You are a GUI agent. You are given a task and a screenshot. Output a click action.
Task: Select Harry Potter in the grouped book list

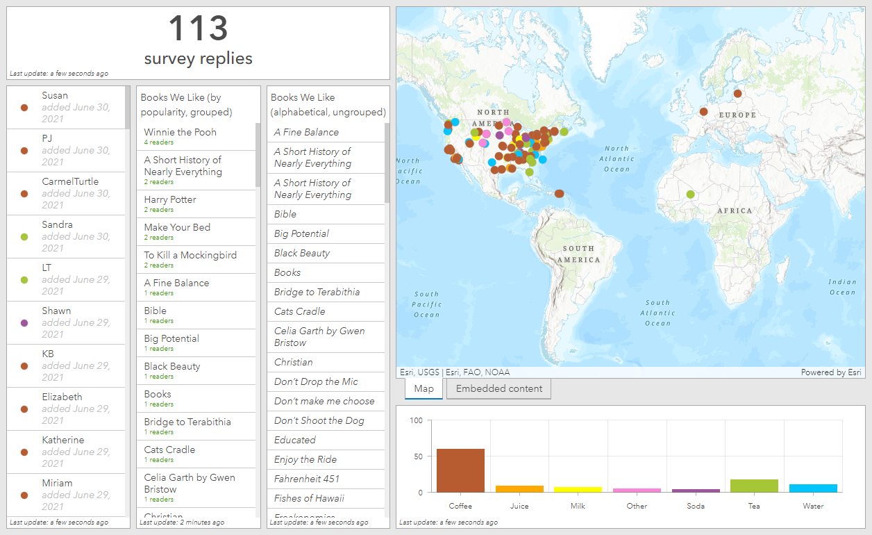(x=170, y=199)
